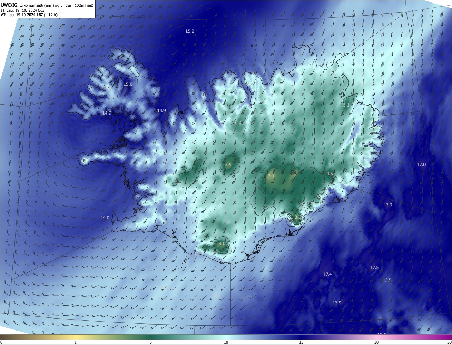Click the 17.4 value over the sea

coord(328,274)
